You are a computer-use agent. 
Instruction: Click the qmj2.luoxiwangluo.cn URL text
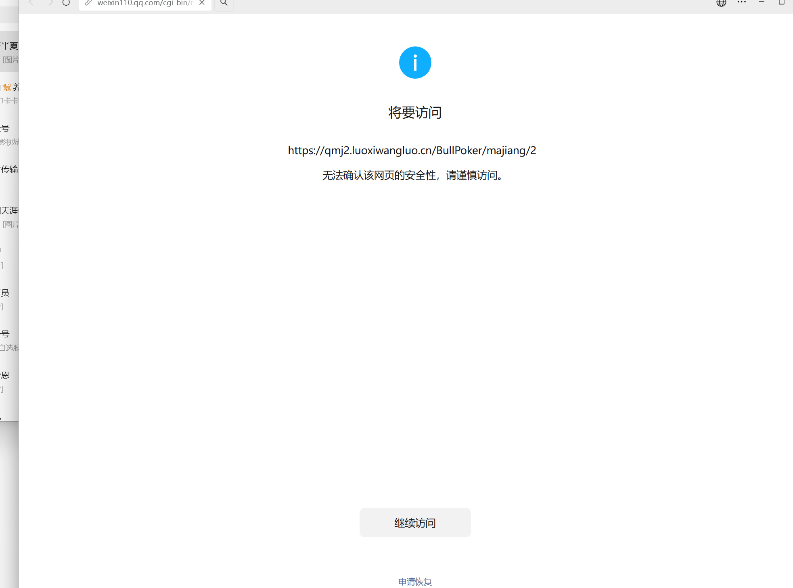[412, 151]
